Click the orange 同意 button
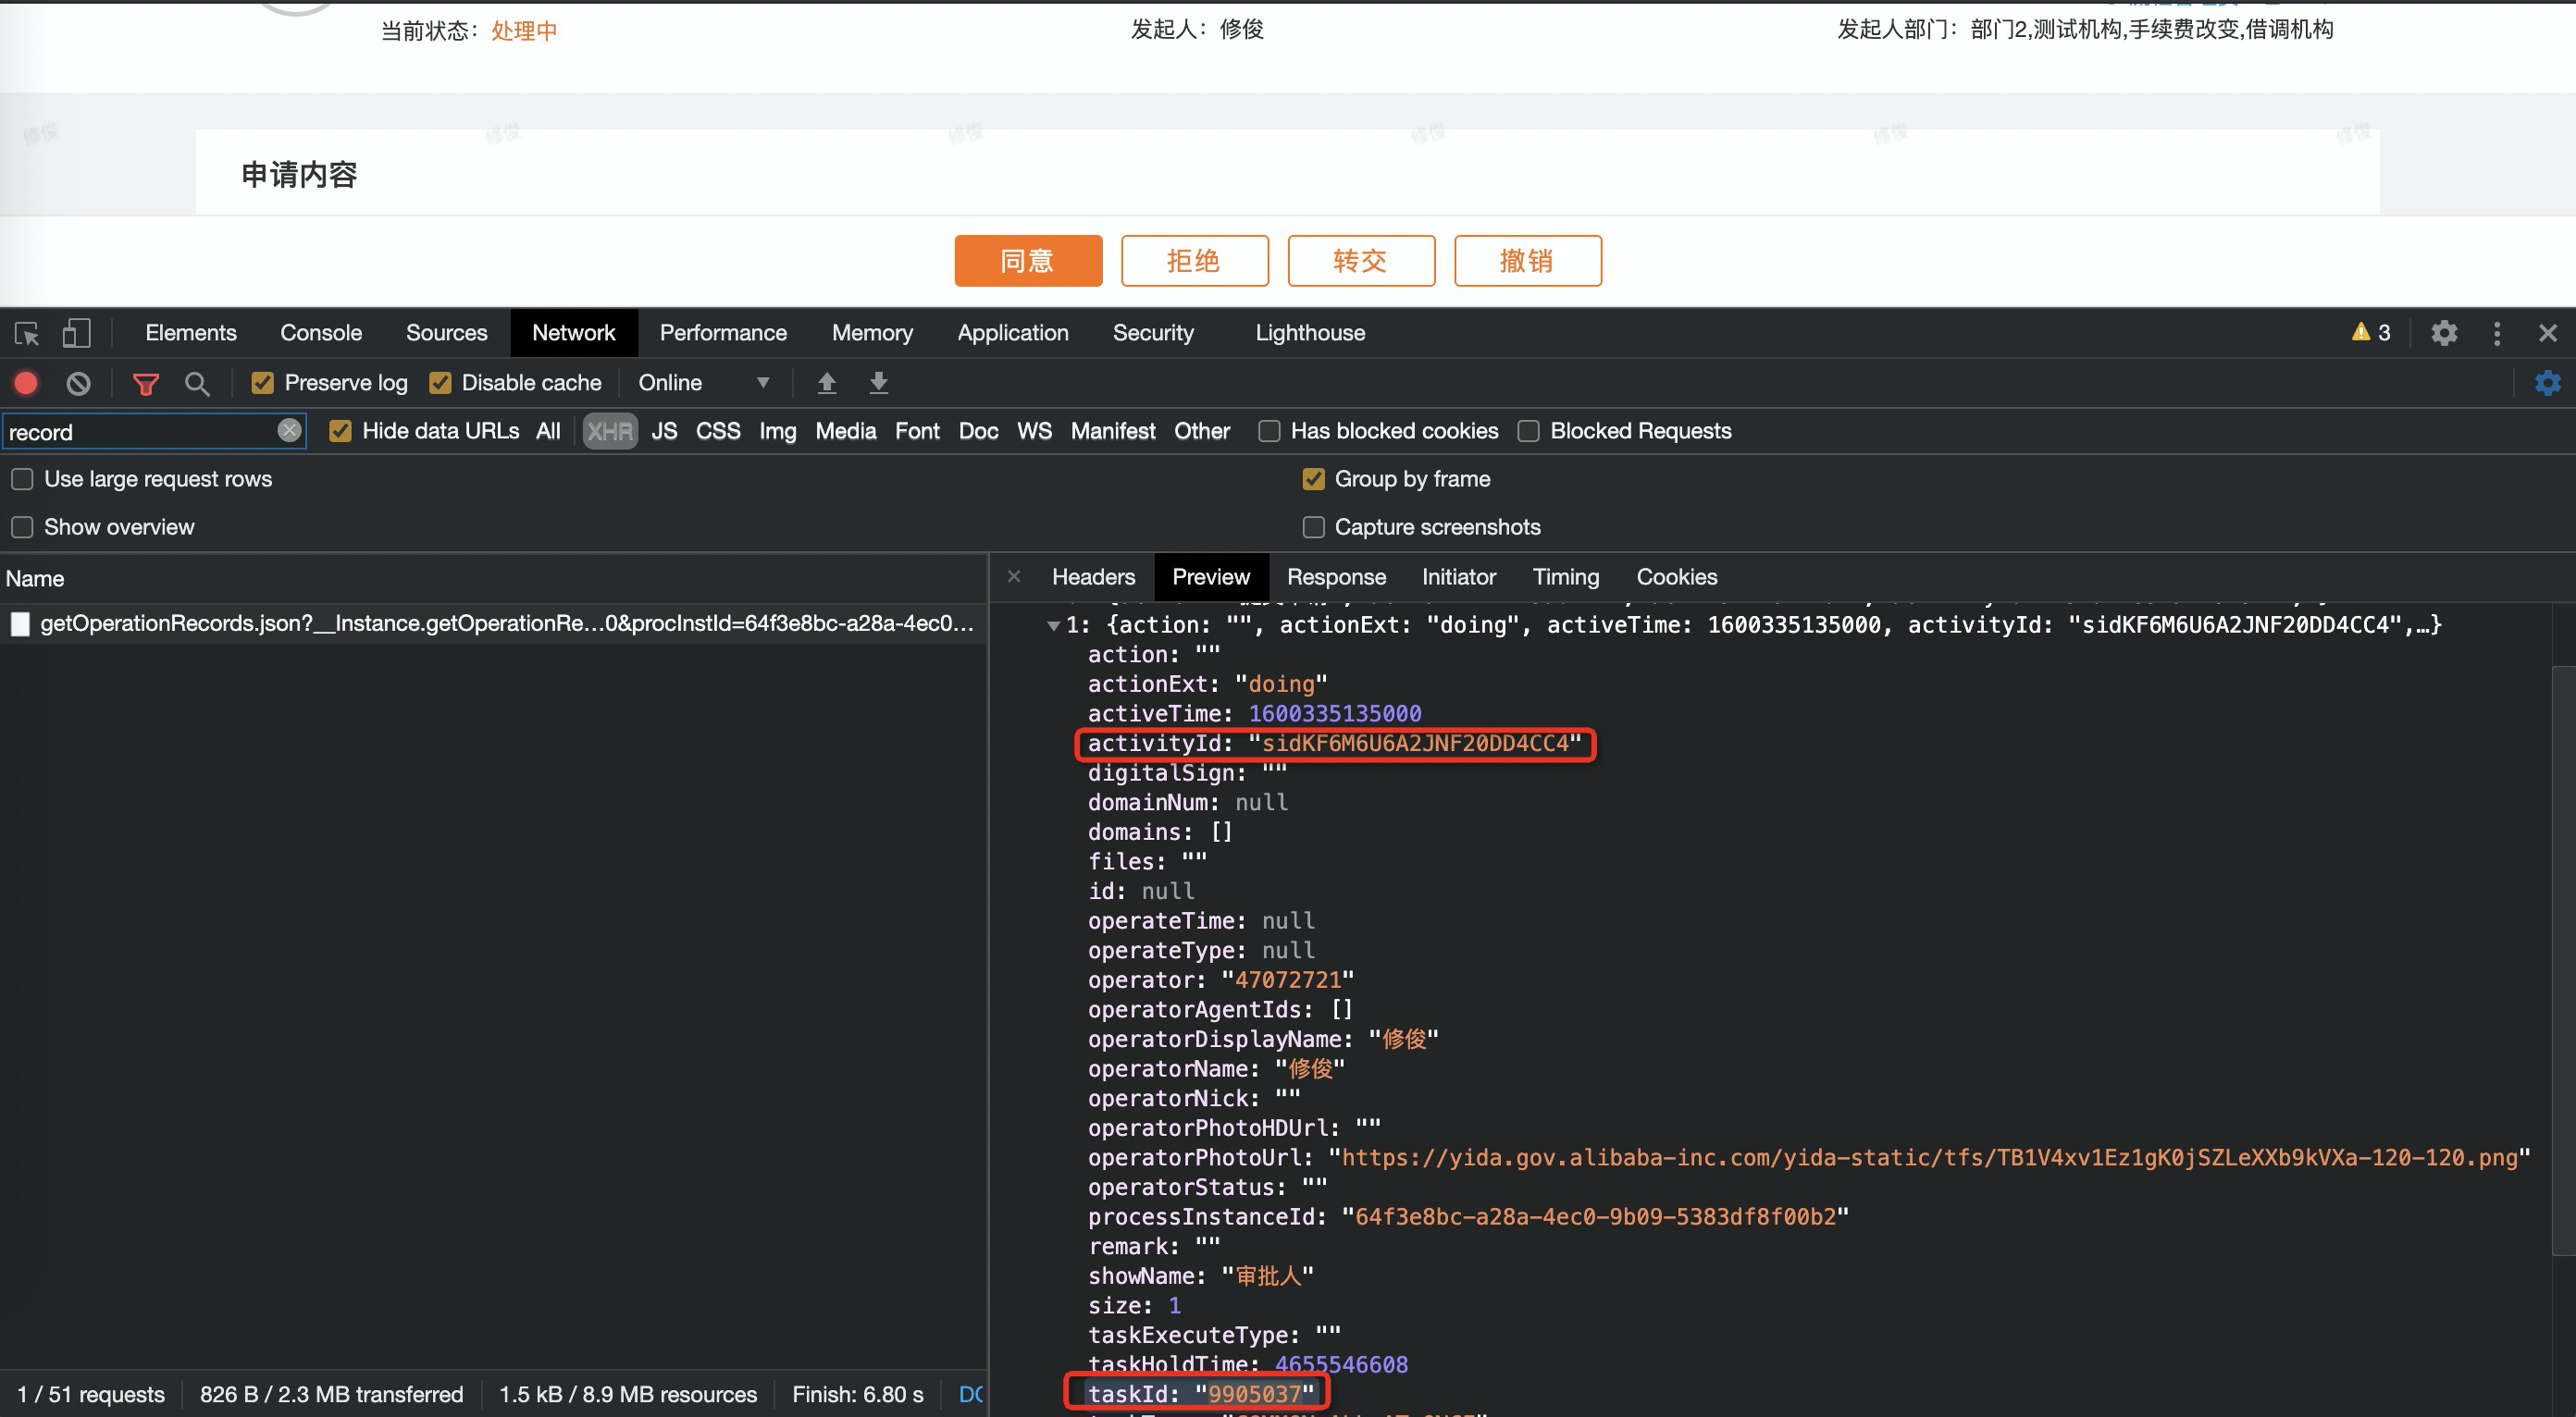The height and width of the screenshot is (1417, 2576). pos(1027,261)
